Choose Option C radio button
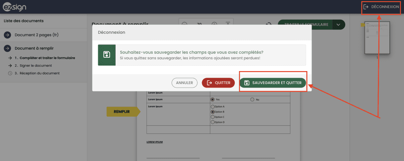 coord(213,117)
